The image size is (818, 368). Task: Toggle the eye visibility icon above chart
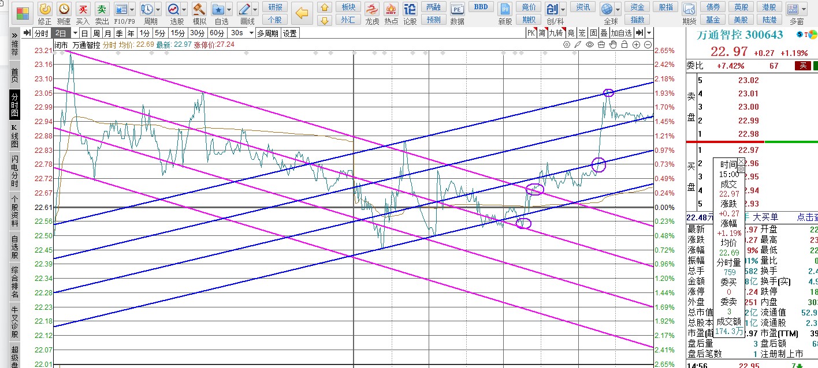(590, 44)
